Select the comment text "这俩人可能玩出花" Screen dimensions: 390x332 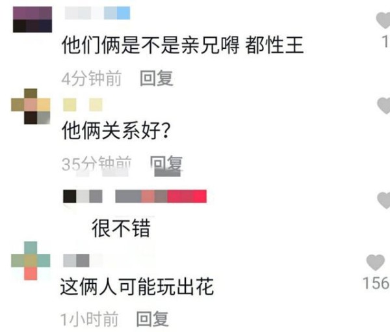(x=137, y=286)
